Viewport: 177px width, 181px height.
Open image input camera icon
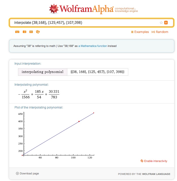24,32
